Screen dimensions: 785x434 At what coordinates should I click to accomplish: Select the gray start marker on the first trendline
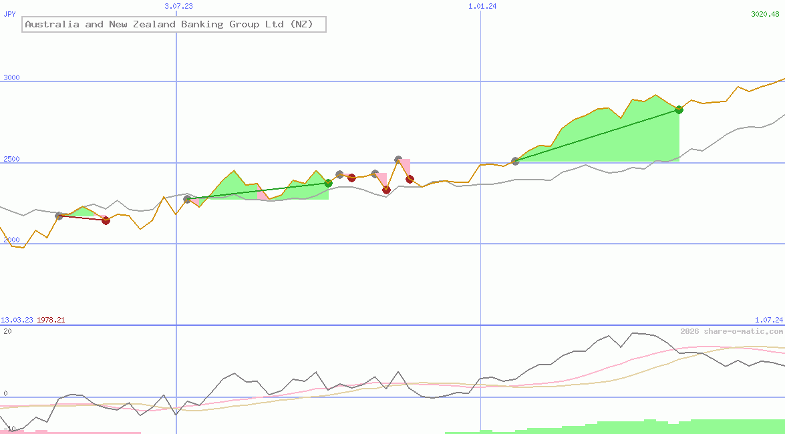[x=59, y=215]
